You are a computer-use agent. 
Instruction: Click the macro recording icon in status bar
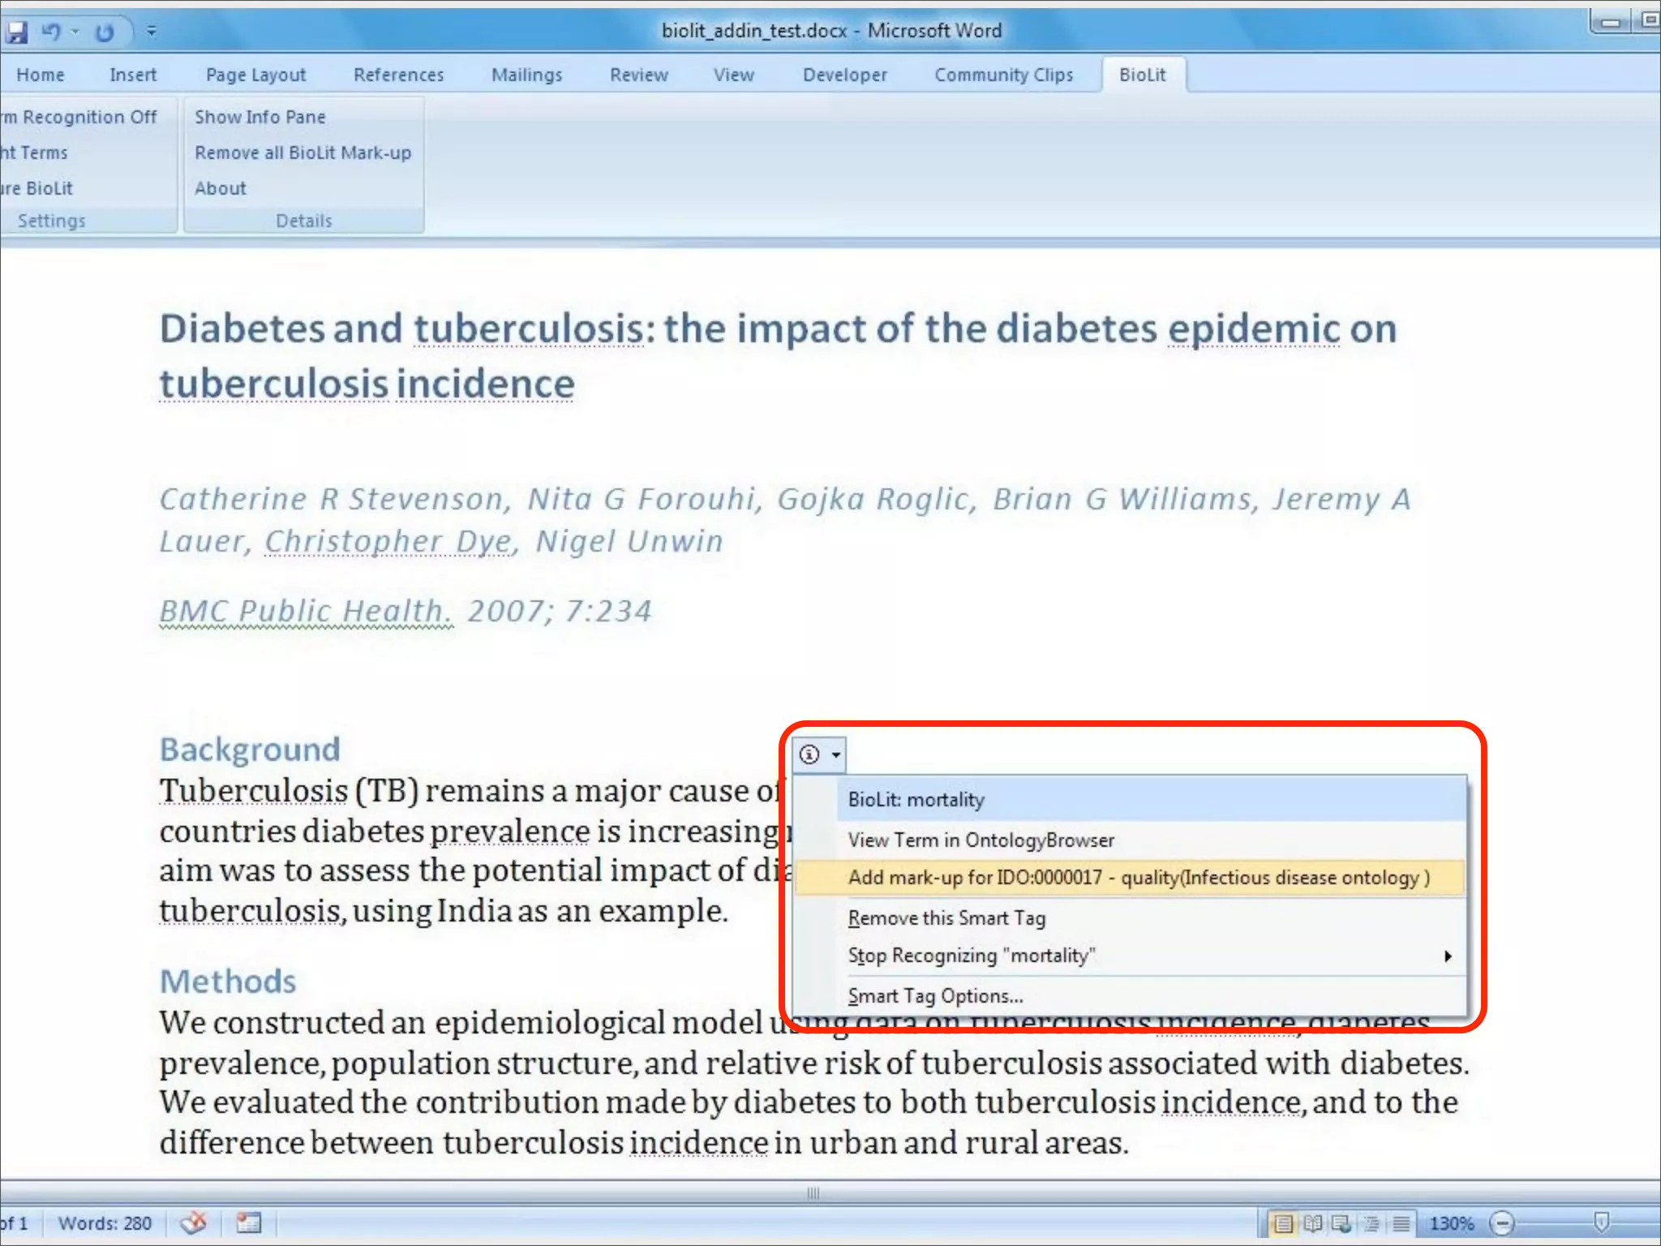[248, 1222]
